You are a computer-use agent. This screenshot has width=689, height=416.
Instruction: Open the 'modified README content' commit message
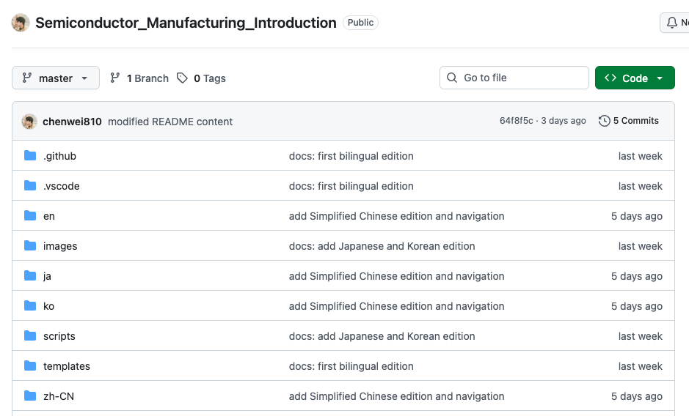pos(170,122)
